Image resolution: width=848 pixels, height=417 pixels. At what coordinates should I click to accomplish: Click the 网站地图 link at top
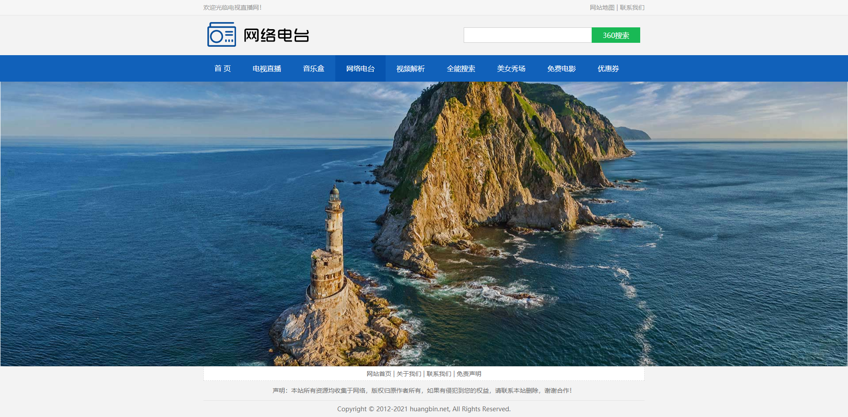[x=602, y=8]
